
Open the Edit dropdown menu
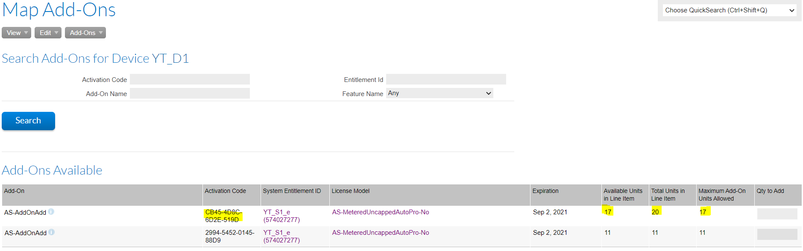(48, 33)
